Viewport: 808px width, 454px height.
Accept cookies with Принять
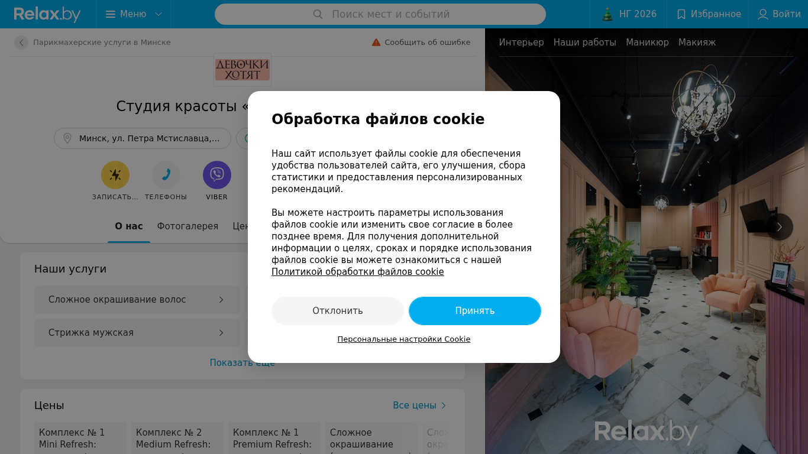pos(475,311)
